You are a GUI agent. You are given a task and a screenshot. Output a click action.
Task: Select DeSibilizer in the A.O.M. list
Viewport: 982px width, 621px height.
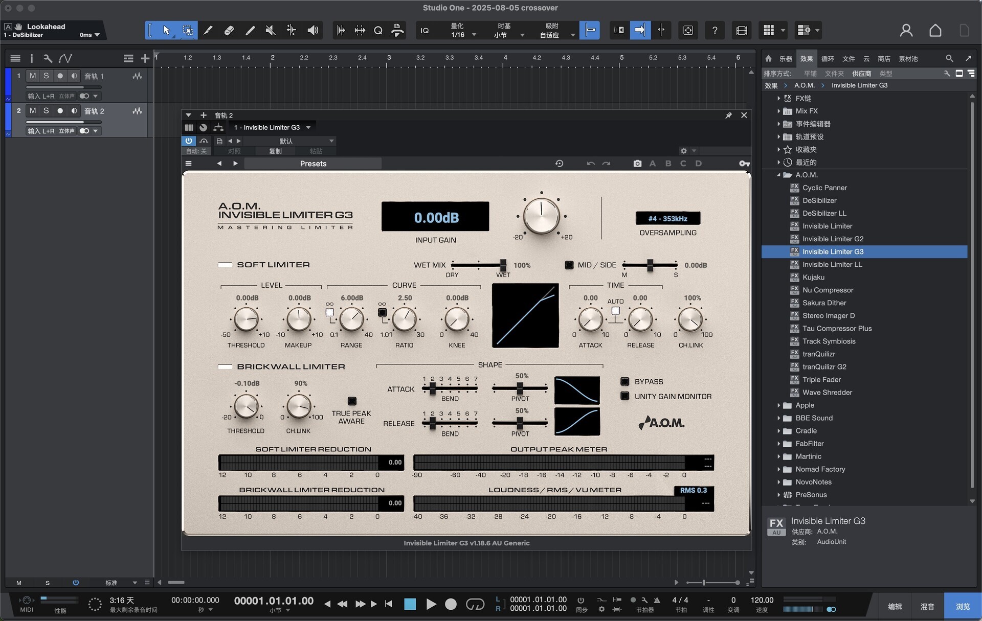[819, 200]
